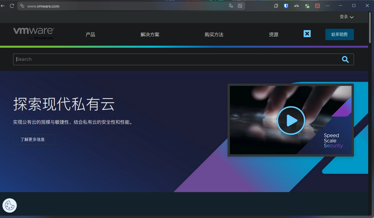The height and width of the screenshot is (218, 374).
Task: Open the browser three-dot menu
Action: [x=327, y=6]
